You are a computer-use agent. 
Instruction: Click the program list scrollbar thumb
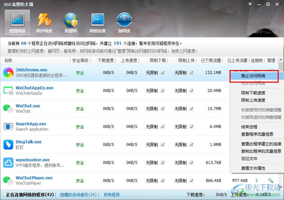coord(281,67)
